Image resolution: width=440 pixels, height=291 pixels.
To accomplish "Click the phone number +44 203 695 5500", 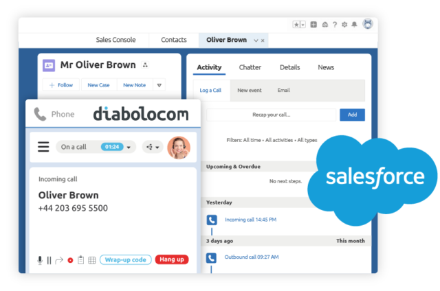I will coord(73,208).
